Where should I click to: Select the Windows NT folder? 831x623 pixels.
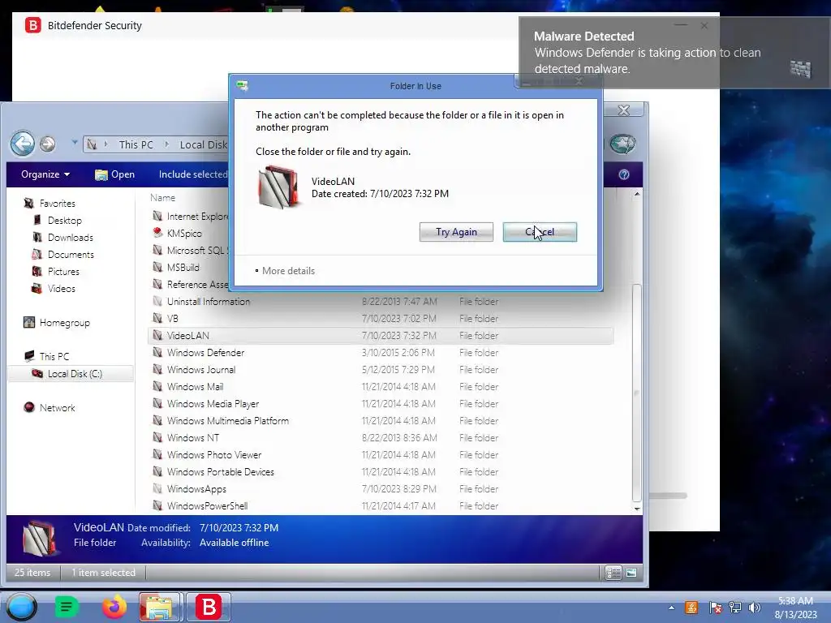193,437
